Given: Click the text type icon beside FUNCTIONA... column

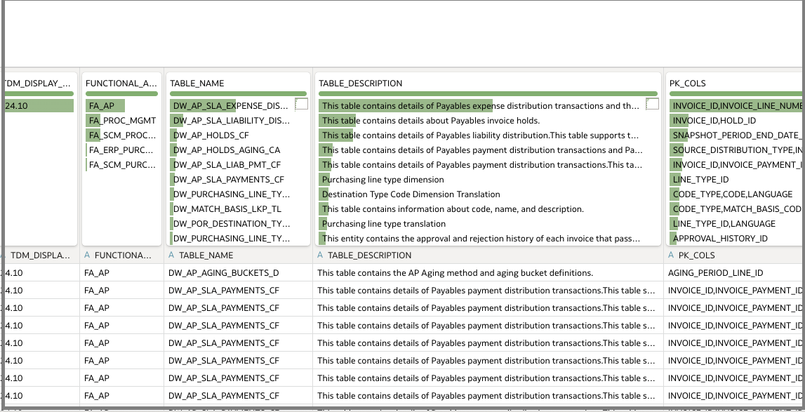Looking at the screenshot, I should pos(87,255).
